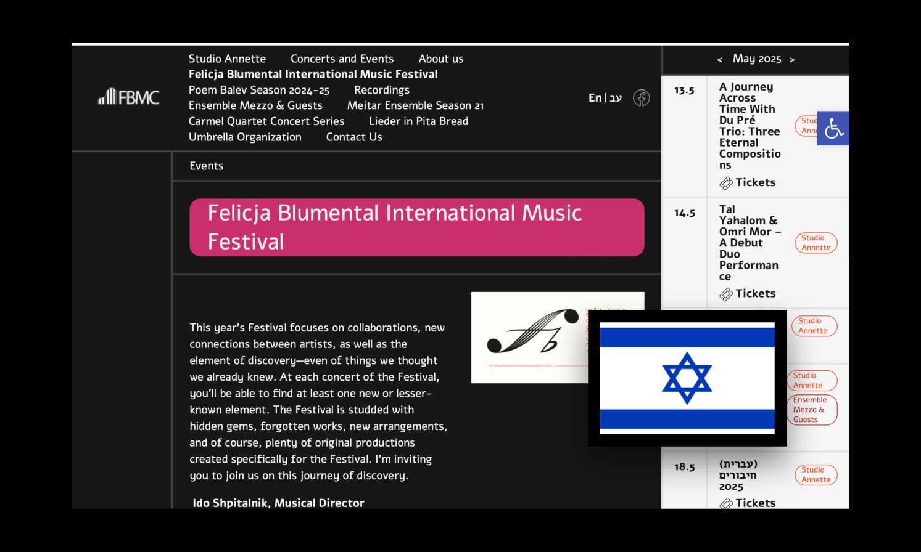
Task: Switch language to English
Action: [x=595, y=98]
